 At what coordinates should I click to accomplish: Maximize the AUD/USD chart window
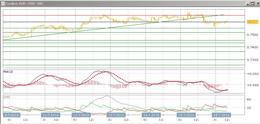252,3
